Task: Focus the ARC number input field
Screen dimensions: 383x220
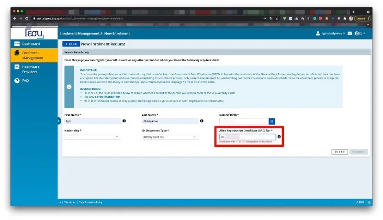Action: pyautogui.click(x=248, y=137)
